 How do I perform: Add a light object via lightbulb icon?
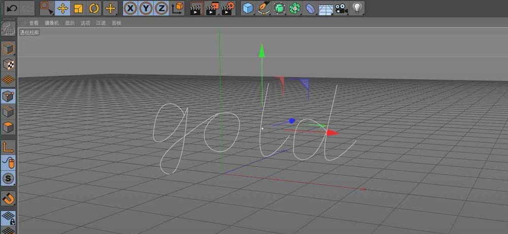click(358, 8)
